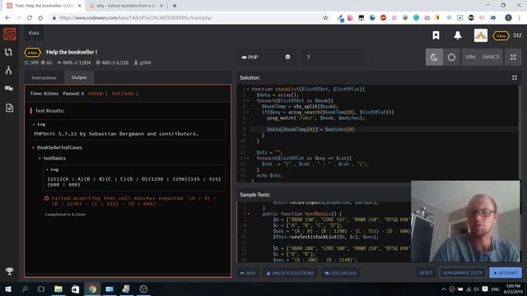This screenshot has height=296, width=527.
Task: Go back in browser history
Action: pyautogui.click(x=7, y=18)
